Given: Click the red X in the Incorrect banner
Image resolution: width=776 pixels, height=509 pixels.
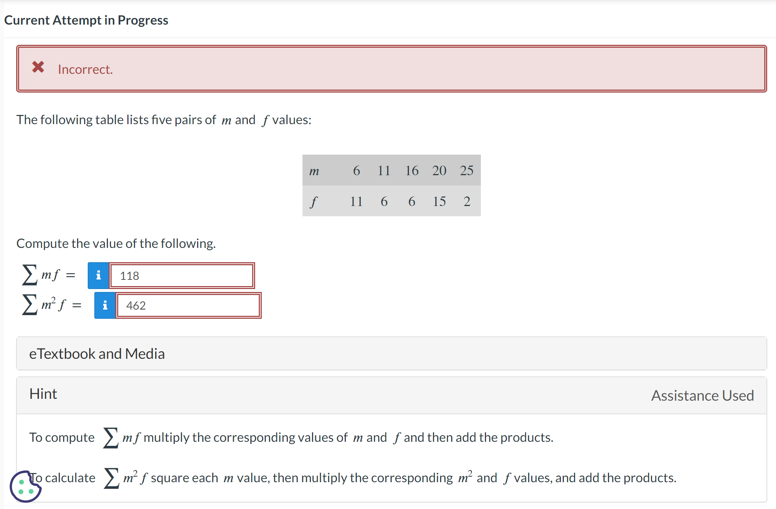Looking at the screenshot, I should [x=38, y=68].
